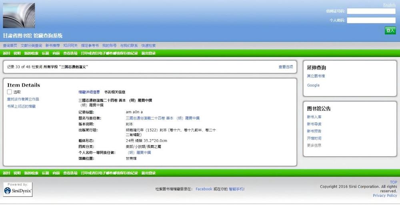The image size is (400, 213).
Task: Open 我的账号 menu item
Action: click(x=109, y=46)
